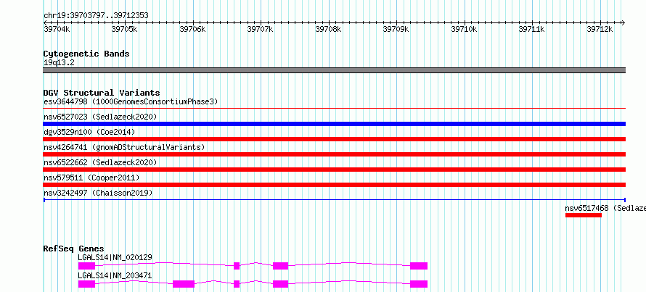Open variant nsv3242497 Chaisson2019 label
Screen dimensions: 646x292
(x=98, y=193)
